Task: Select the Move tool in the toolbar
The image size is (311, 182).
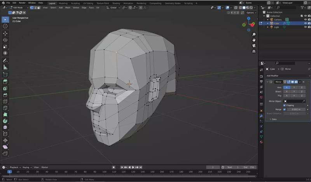Action: tap(5, 33)
